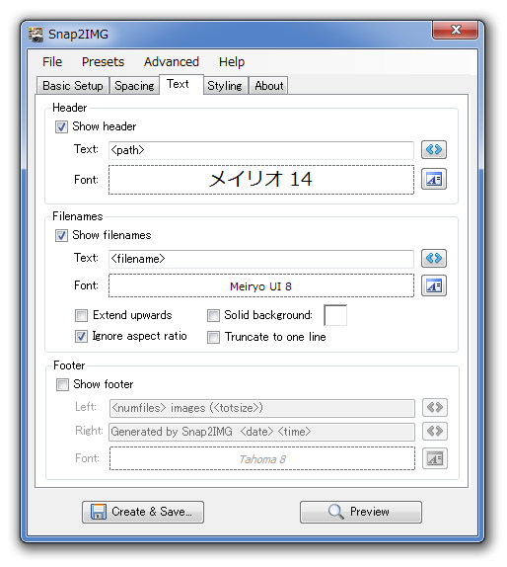Open the Presets menu
507x567 pixels.
pyautogui.click(x=103, y=62)
